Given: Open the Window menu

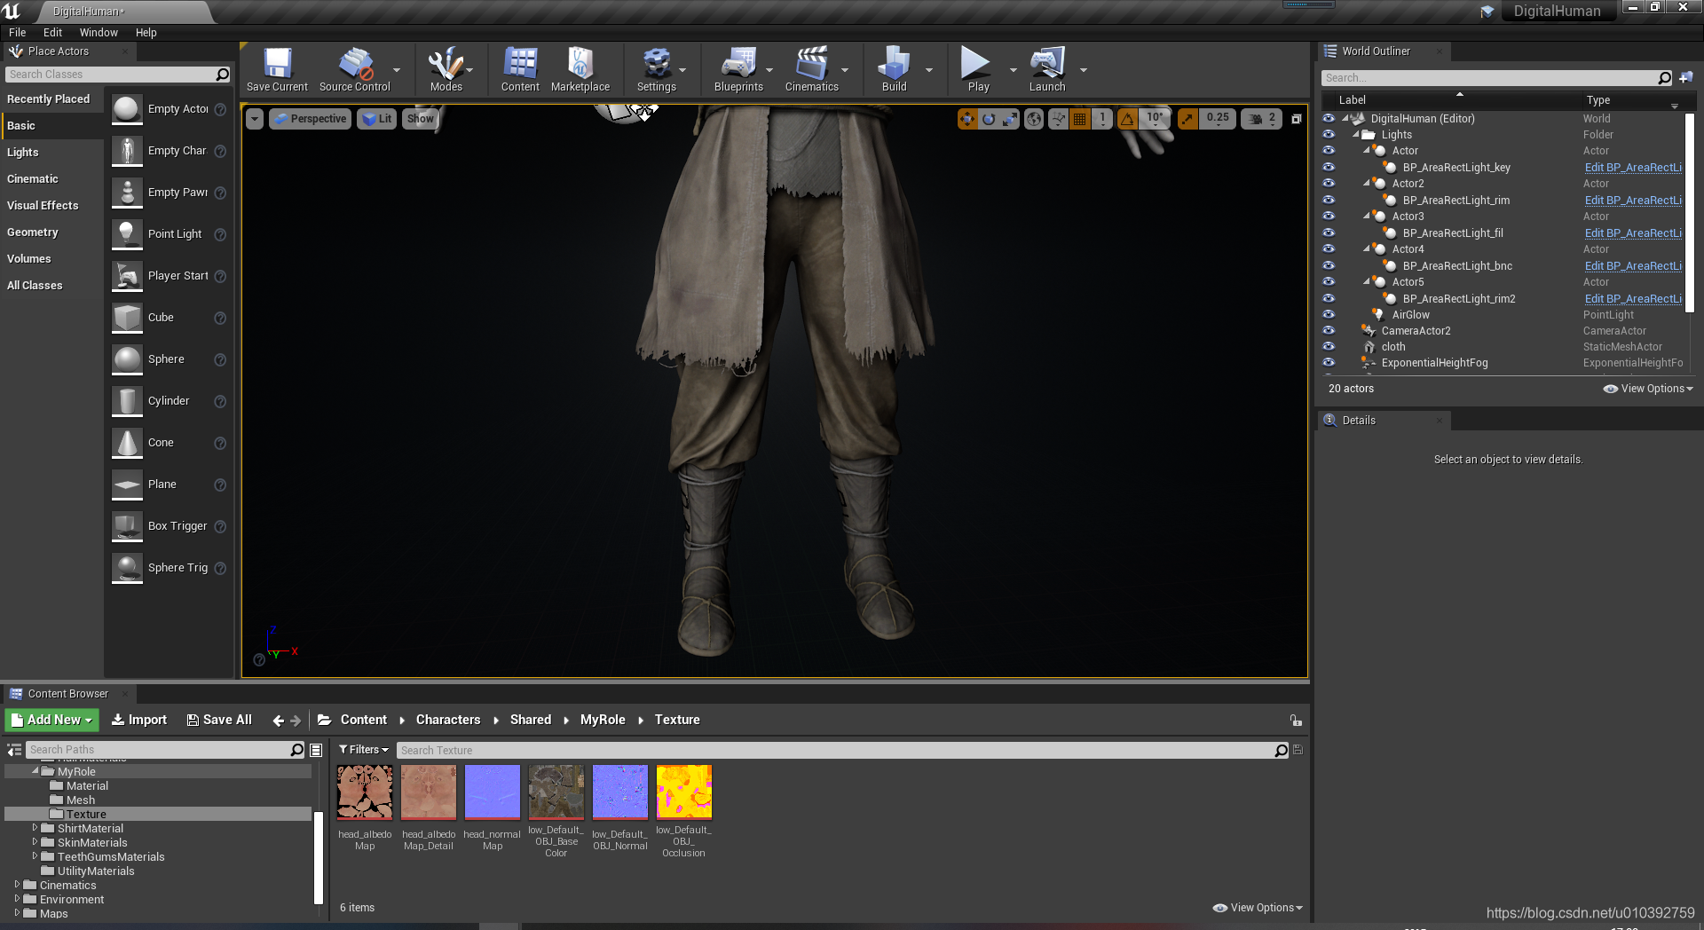Looking at the screenshot, I should pos(99,33).
